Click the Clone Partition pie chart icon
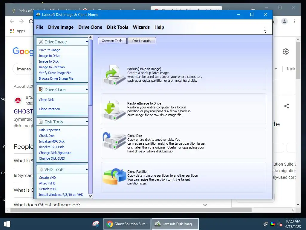This screenshot has height=230, width=306. coord(114,176)
